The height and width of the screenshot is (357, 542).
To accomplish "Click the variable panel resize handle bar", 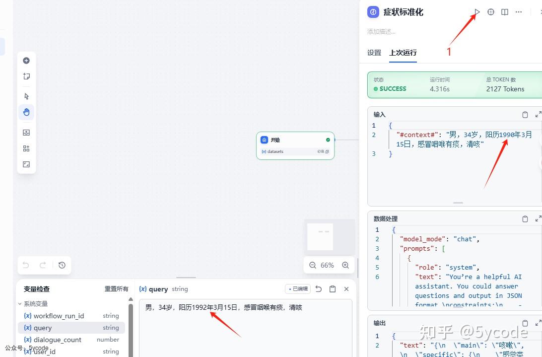I will 186,278.
